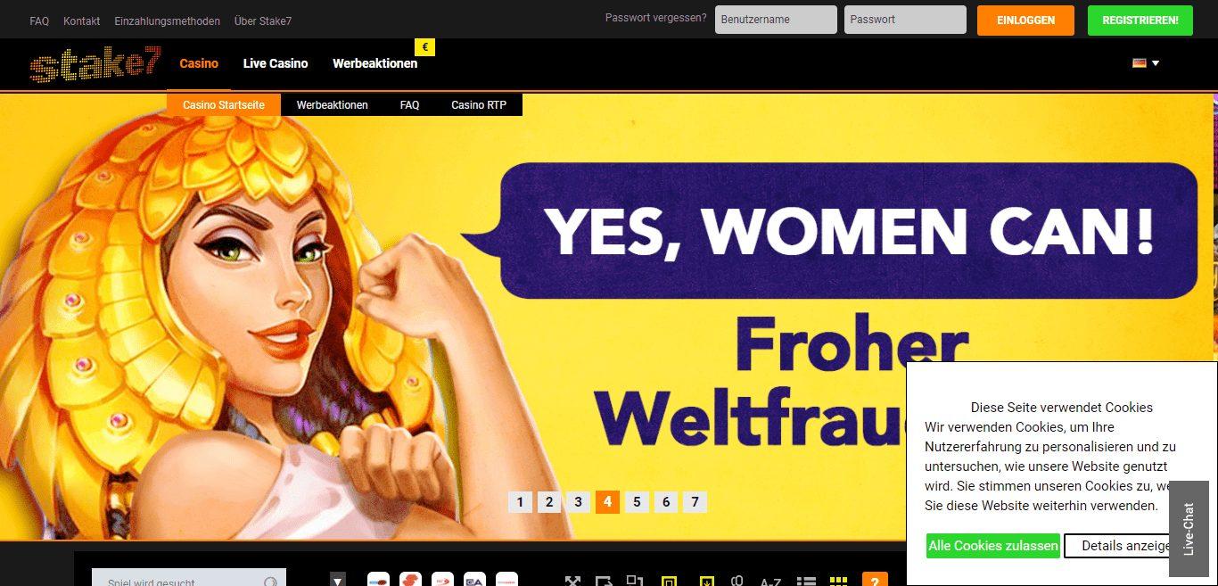Viewport: 1218px width, 586px height.
Task: Click the Stake7 logo
Action: [95, 64]
